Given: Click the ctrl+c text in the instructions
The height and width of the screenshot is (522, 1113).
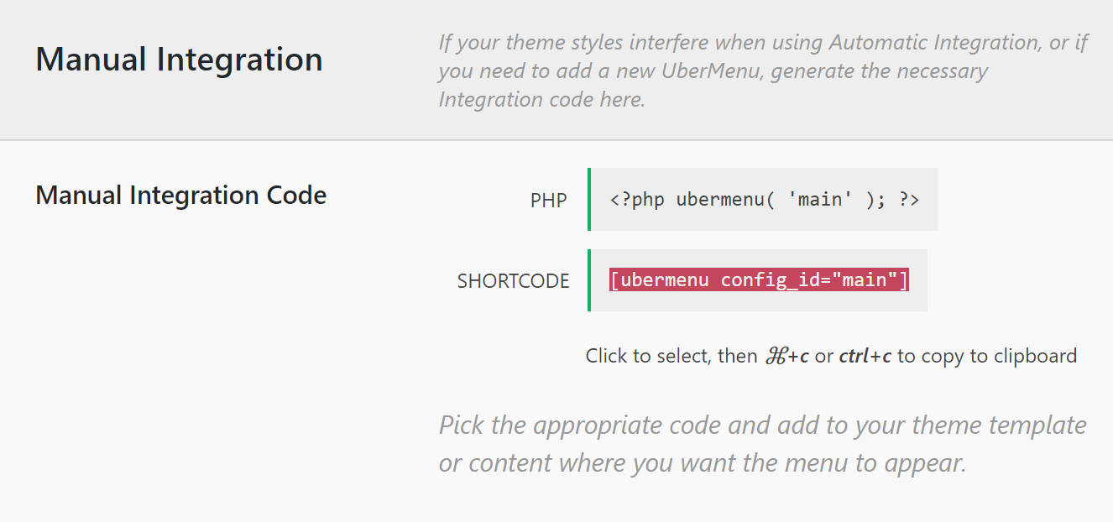Looking at the screenshot, I should coord(864,355).
